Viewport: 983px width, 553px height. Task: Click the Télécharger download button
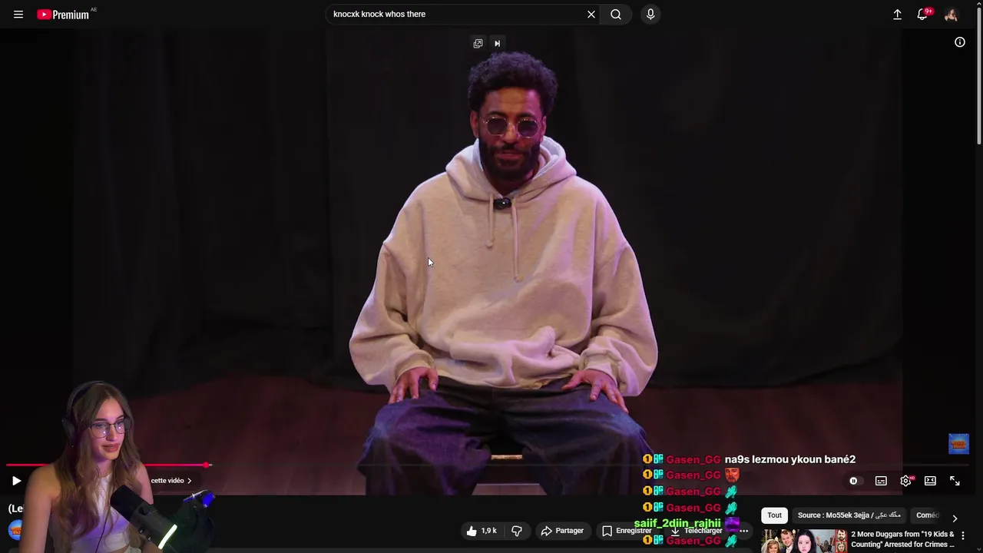[697, 531]
